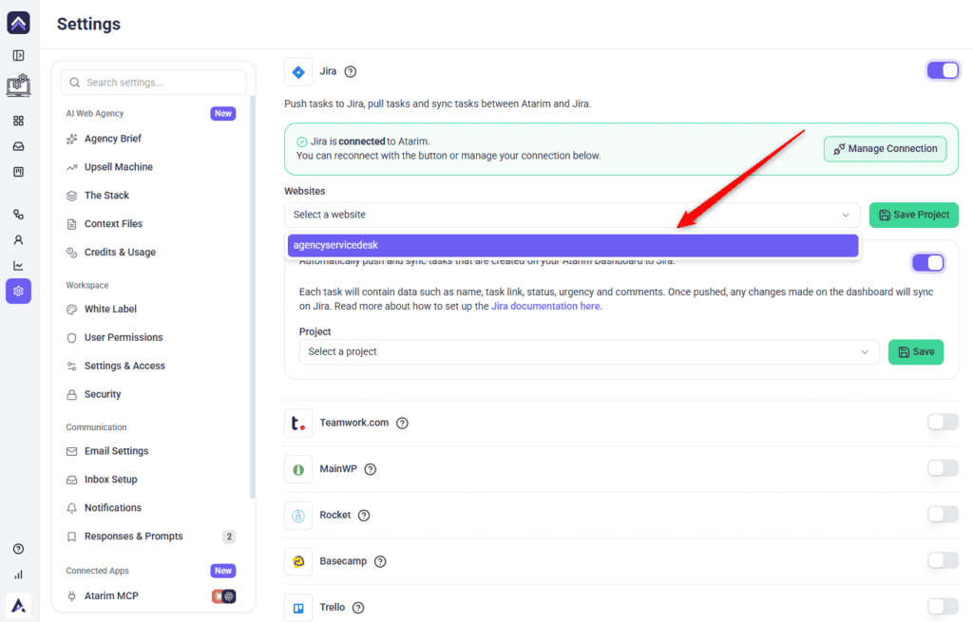Click the Rocket logo icon
The image size is (973, 622).
coord(298,516)
